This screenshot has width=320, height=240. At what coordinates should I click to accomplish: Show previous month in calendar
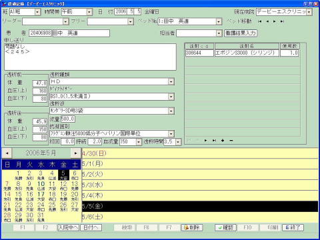click(7, 153)
